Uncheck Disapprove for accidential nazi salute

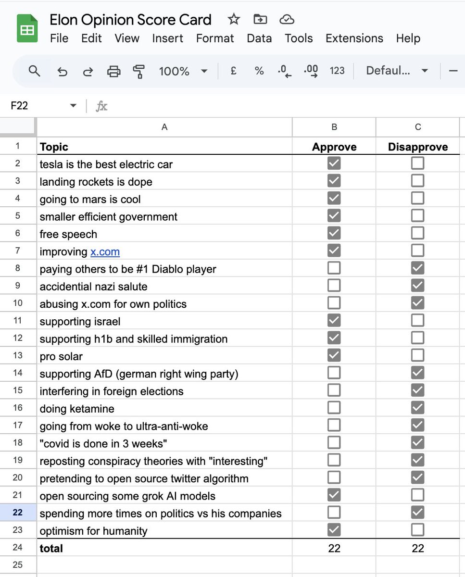click(418, 286)
